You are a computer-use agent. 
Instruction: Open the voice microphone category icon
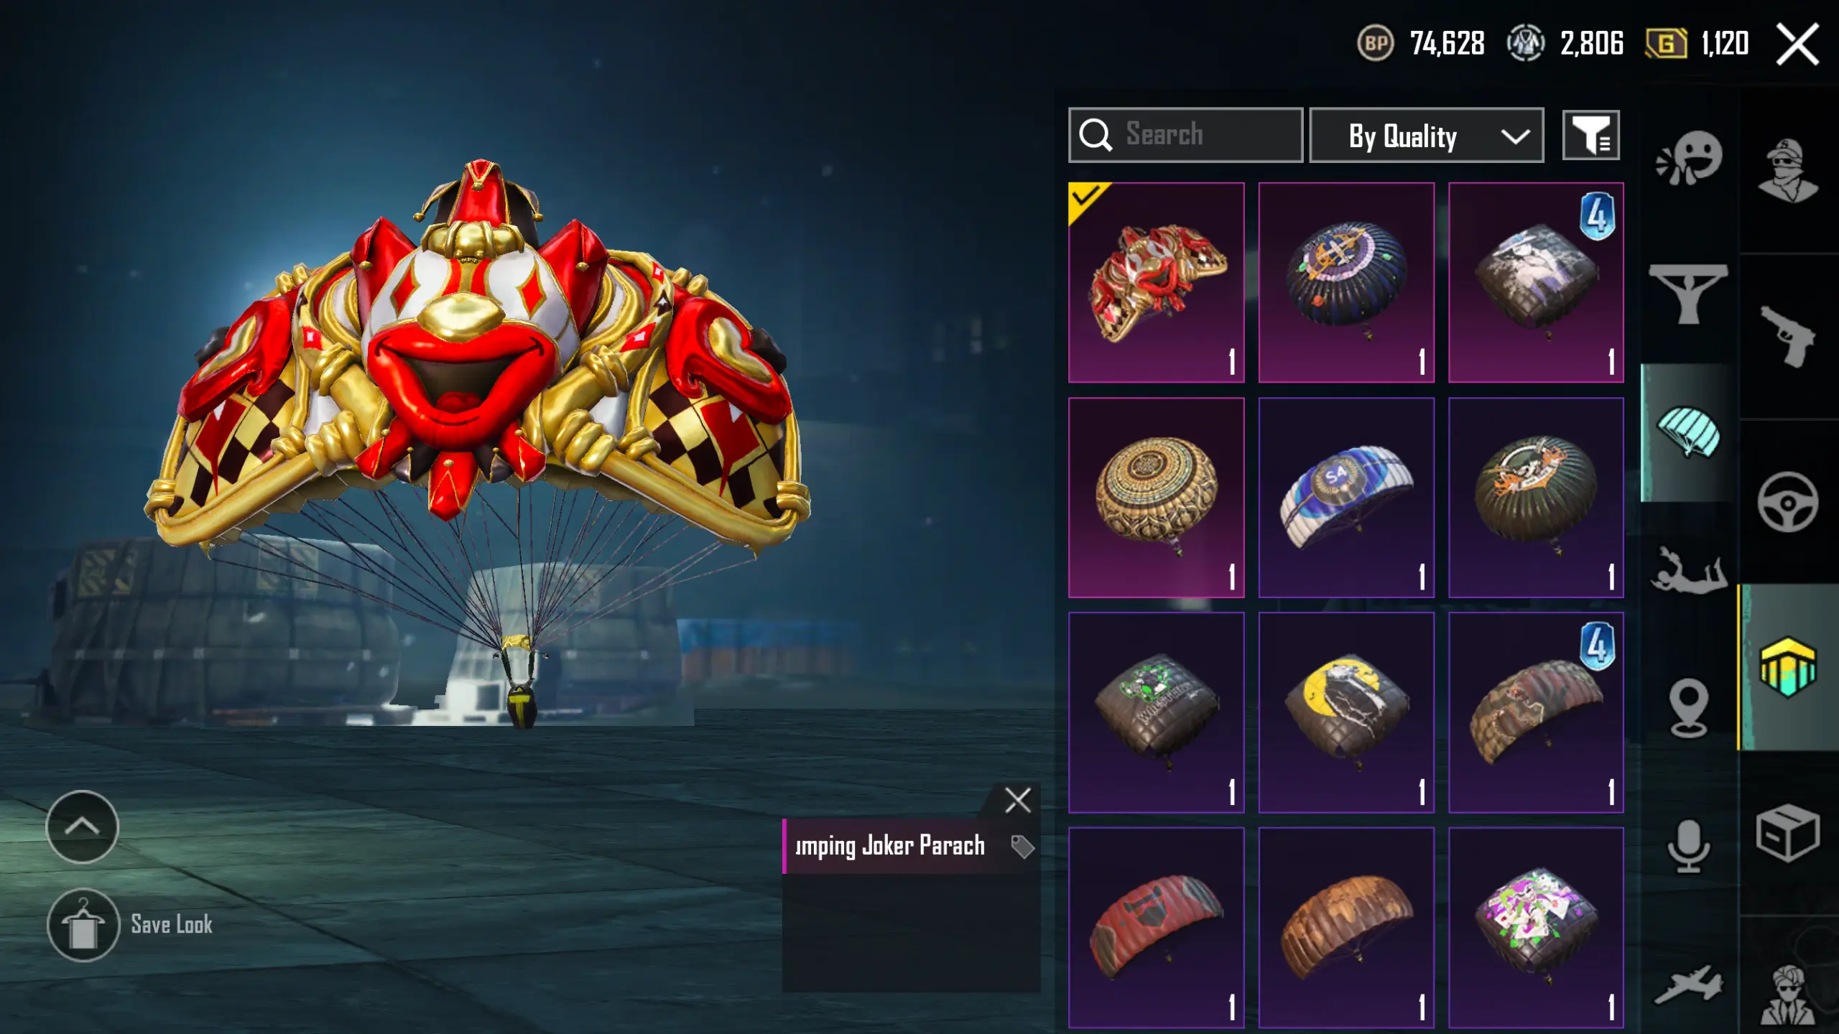[x=1688, y=846]
